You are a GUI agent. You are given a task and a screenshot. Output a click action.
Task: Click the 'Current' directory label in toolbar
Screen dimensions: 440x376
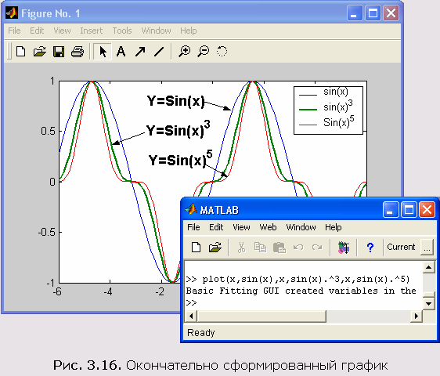coord(401,247)
